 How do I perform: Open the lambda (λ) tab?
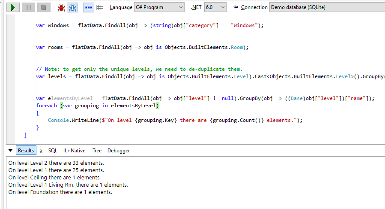[41, 151]
